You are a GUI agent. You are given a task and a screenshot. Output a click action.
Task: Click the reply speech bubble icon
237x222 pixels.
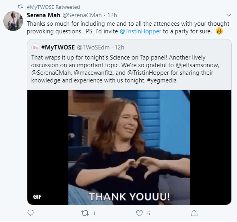pyautogui.click(x=31, y=213)
